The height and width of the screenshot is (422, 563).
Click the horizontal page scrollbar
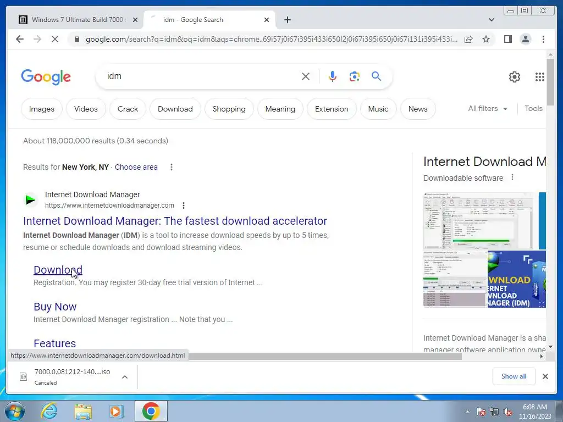[325, 356]
